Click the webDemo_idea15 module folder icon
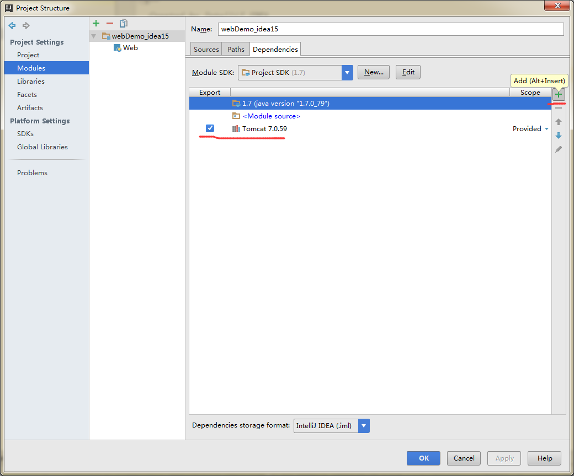 click(106, 36)
